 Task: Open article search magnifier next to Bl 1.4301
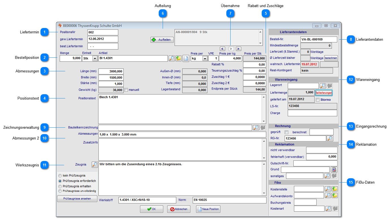[x=171, y=59]
